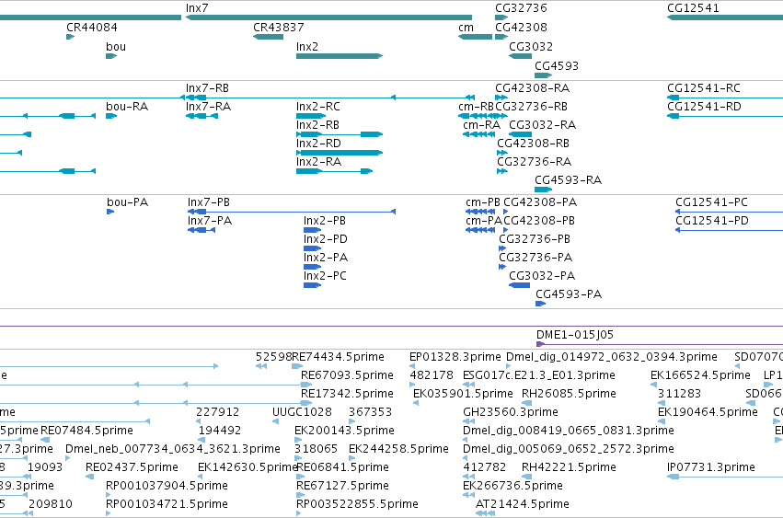Select the RE74434.5prime EST
783x518 pixels.
tap(297, 366)
